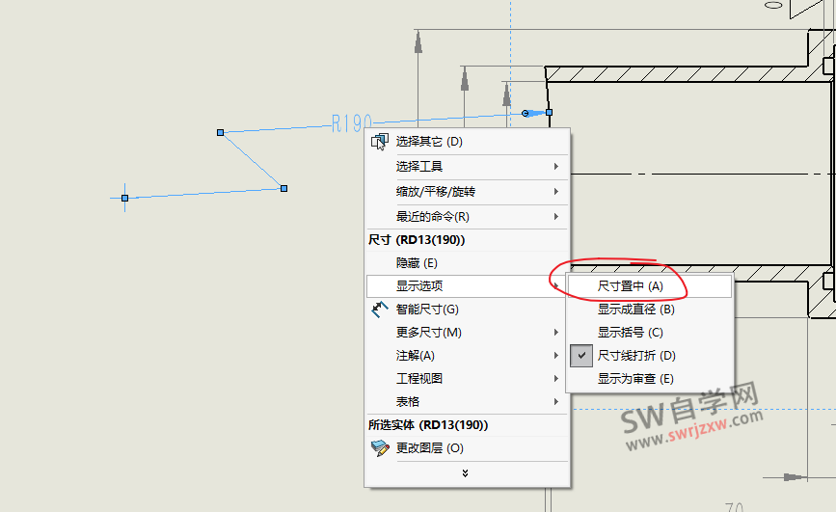Choose 更改图层 (O) option
This screenshot has height=512, width=836.
coord(467,448)
